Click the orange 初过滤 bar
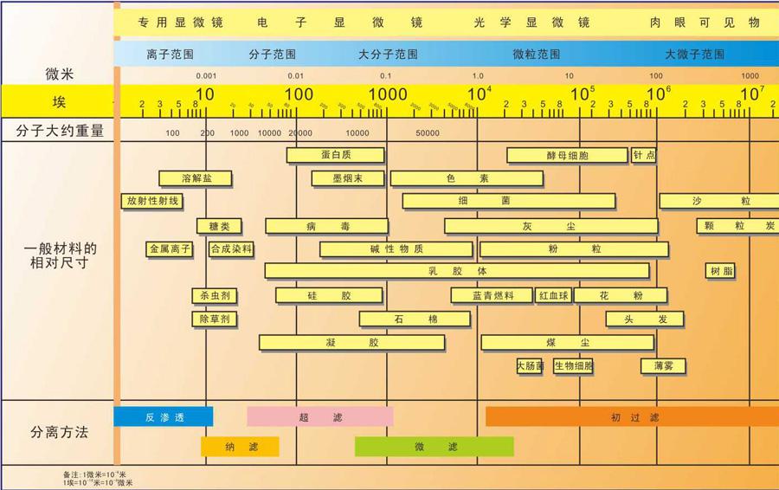Image resolution: width=779 pixels, height=490 pixels. pyautogui.click(x=632, y=416)
